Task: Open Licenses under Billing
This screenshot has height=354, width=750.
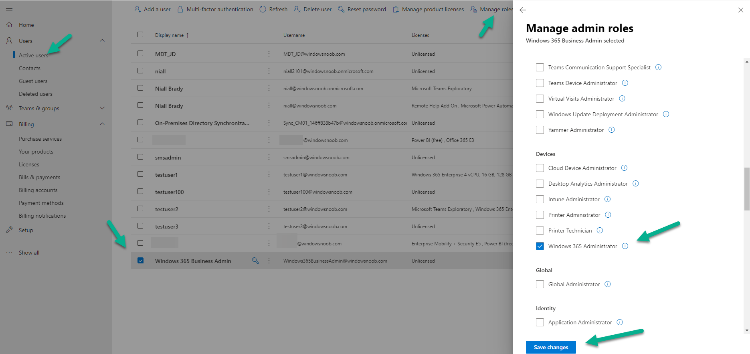Action: click(29, 164)
